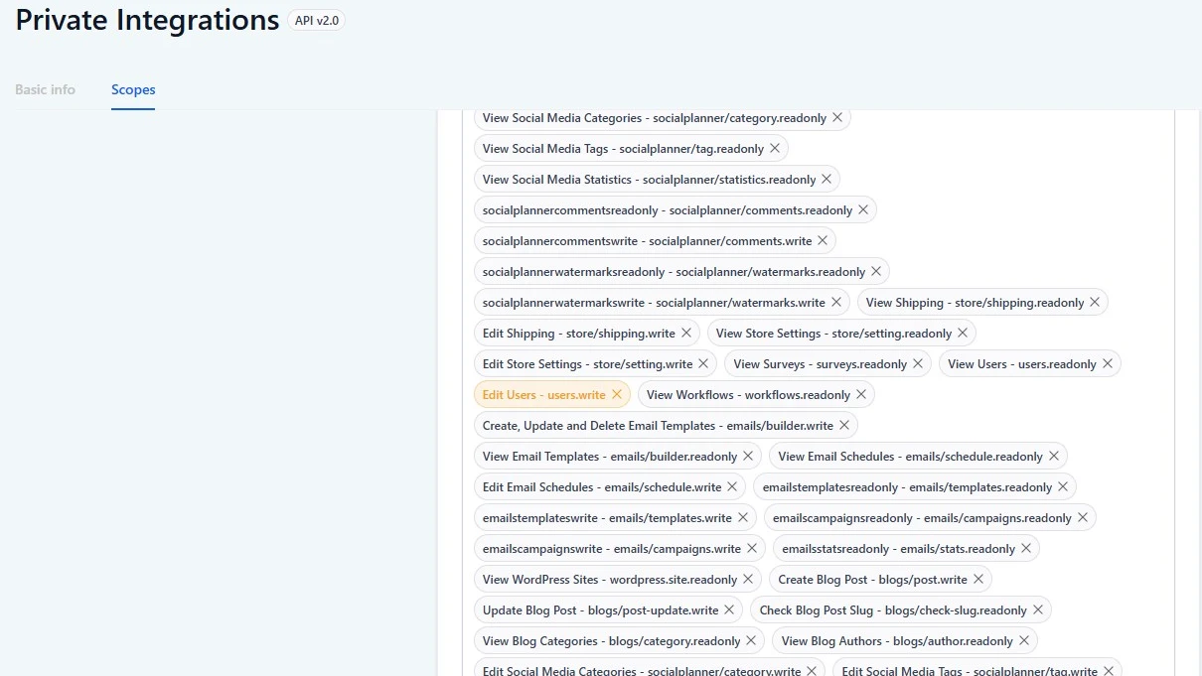Remove Create, Update and Delete Email Templates scope
The width and height of the screenshot is (1202, 676).
tap(844, 426)
